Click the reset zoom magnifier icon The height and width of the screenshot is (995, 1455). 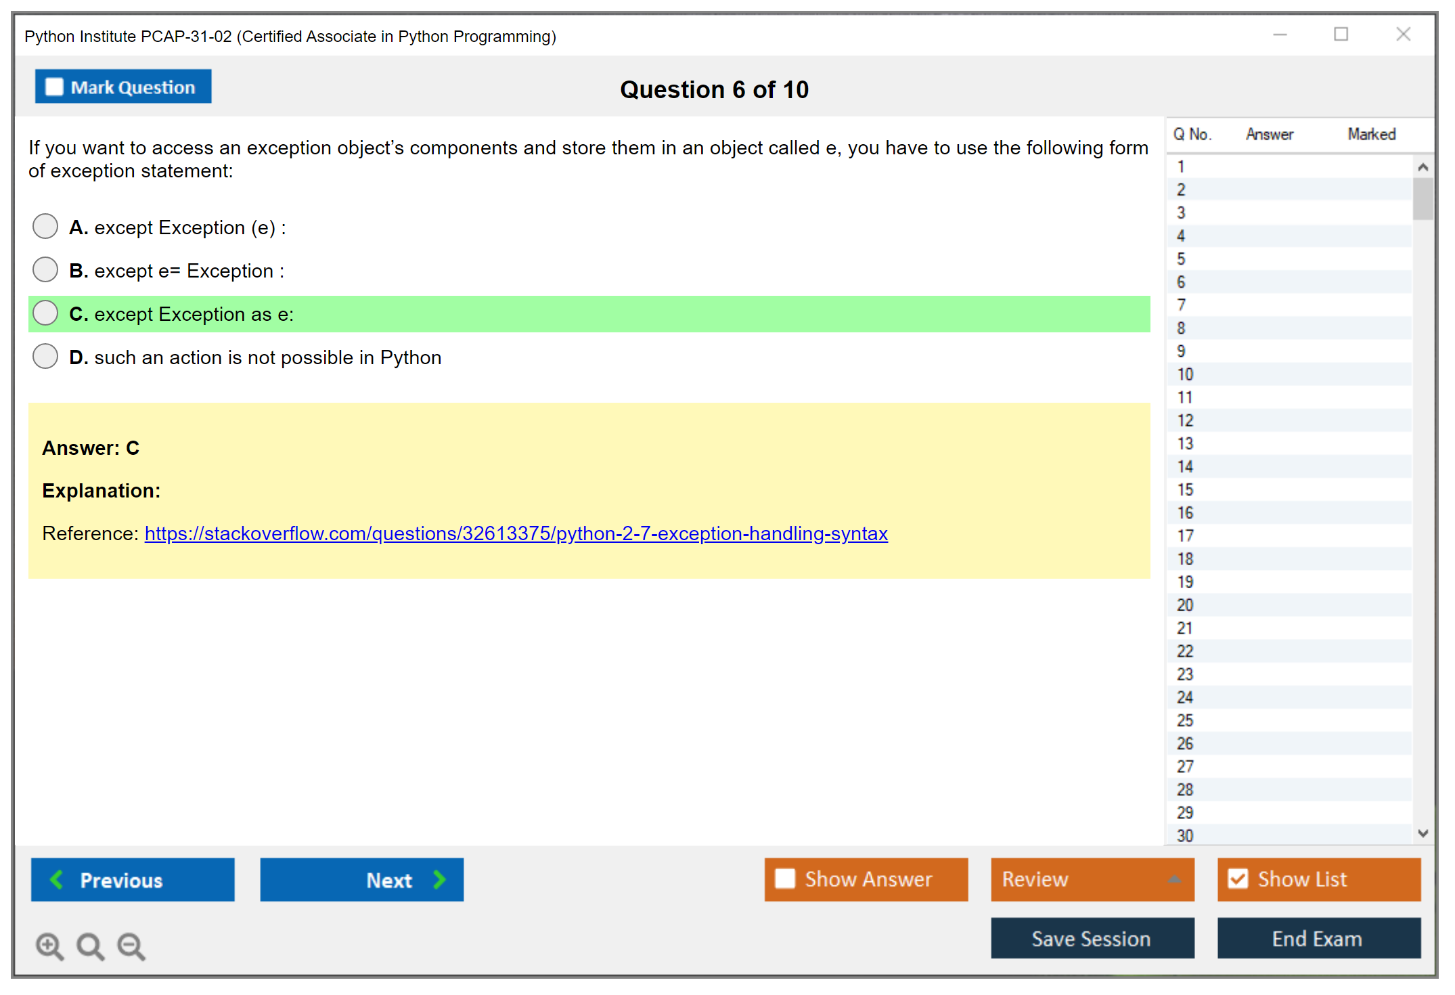coord(90,946)
